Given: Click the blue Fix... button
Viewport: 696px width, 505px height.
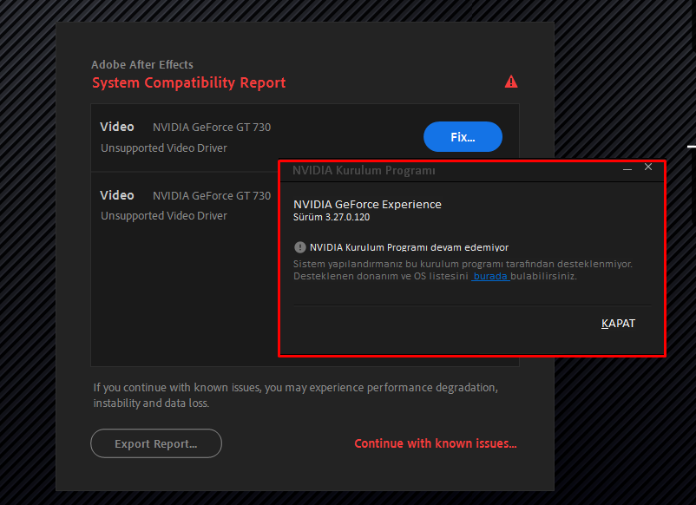Looking at the screenshot, I should 463,137.
